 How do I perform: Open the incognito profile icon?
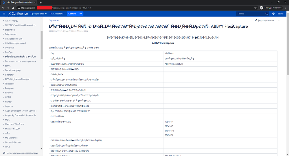pyautogui.click(x=261, y=8)
